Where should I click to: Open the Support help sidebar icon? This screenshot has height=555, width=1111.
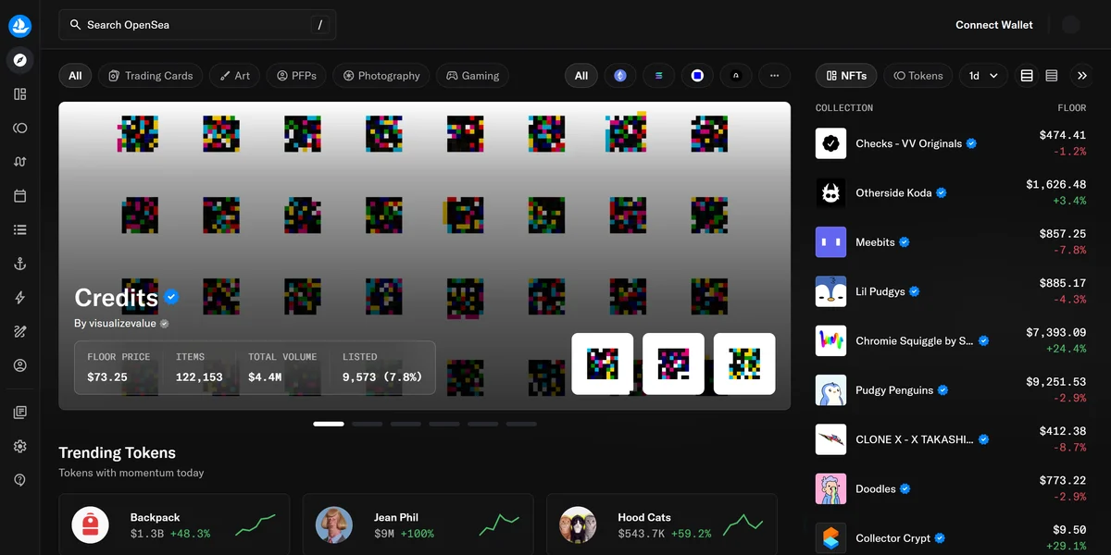20,479
